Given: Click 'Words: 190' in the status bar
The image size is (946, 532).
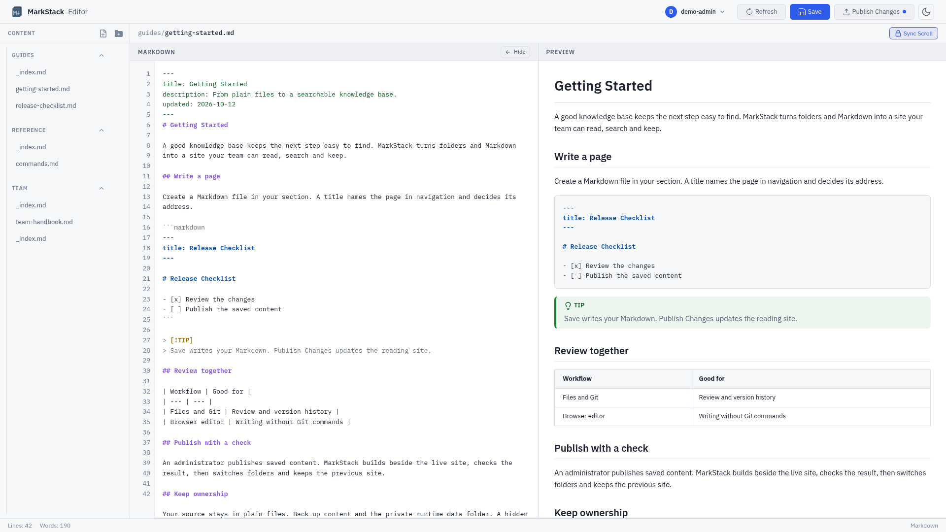Looking at the screenshot, I should [55, 526].
